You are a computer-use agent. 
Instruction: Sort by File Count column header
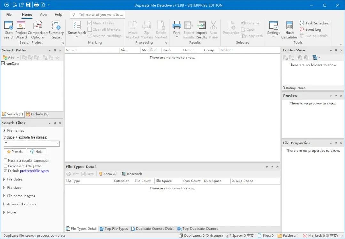pyautogui.click(x=144, y=181)
